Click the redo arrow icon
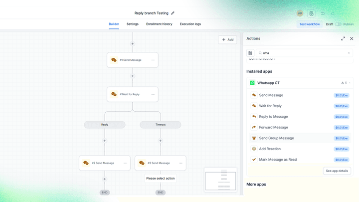Viewport: 359px width, 202px height. (x=333, y=13)
